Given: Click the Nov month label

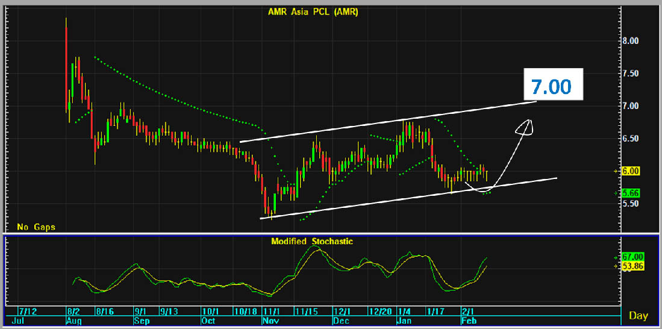Looking at the screenshot, I should (x=270, y=321).
